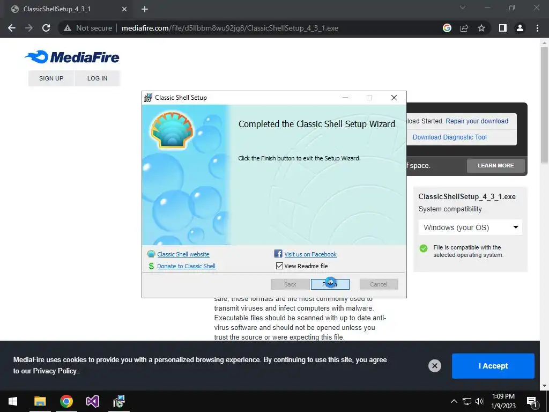Viewport: 549px width, 412px height.
Task: Accept cookies with the I Accept button
Action: click(x=493, y=366)
